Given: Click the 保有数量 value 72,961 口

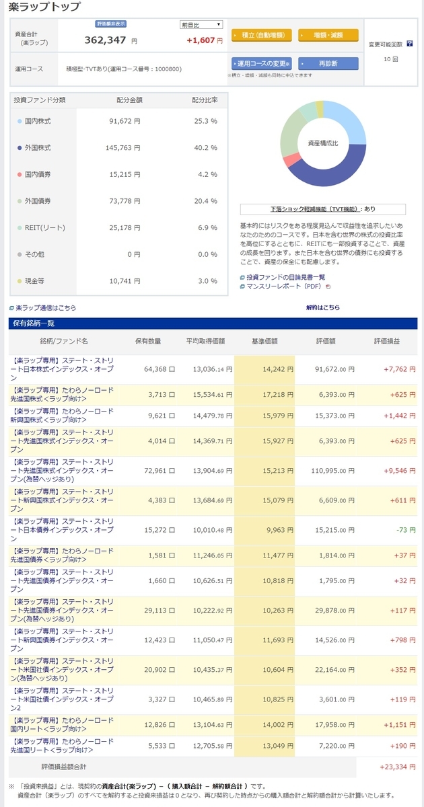Looking at the screenshot, I should tap(159, 471).
